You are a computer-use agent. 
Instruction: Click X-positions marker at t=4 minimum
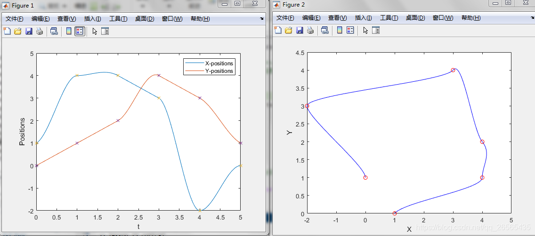[200, 211]
